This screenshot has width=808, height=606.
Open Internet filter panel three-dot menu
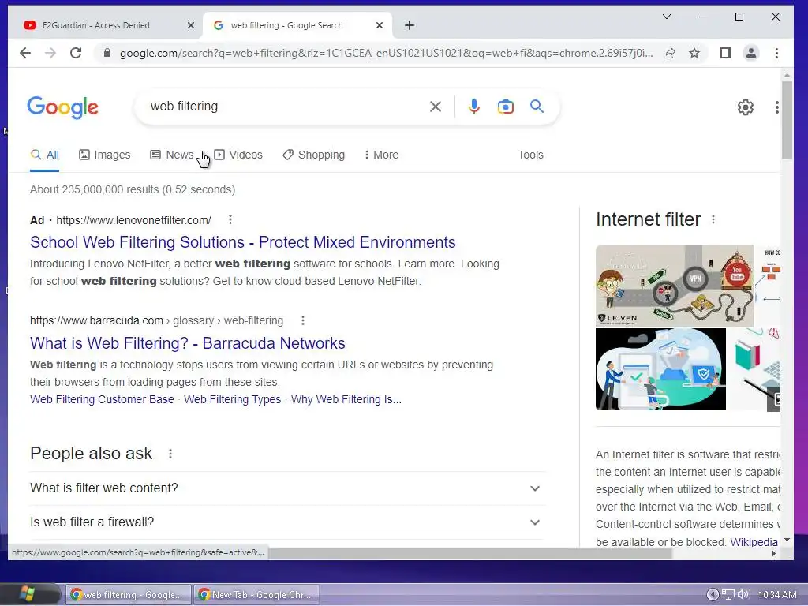pyautogui.click(x=713, y=220)
